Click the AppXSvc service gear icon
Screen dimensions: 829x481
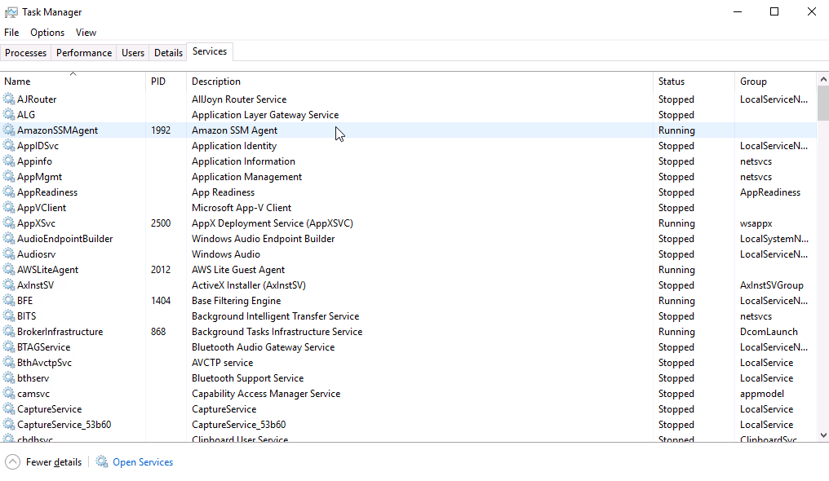[9, 223]
